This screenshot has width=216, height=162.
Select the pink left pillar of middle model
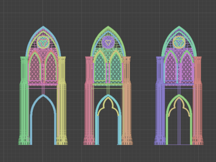coord(89,100)
